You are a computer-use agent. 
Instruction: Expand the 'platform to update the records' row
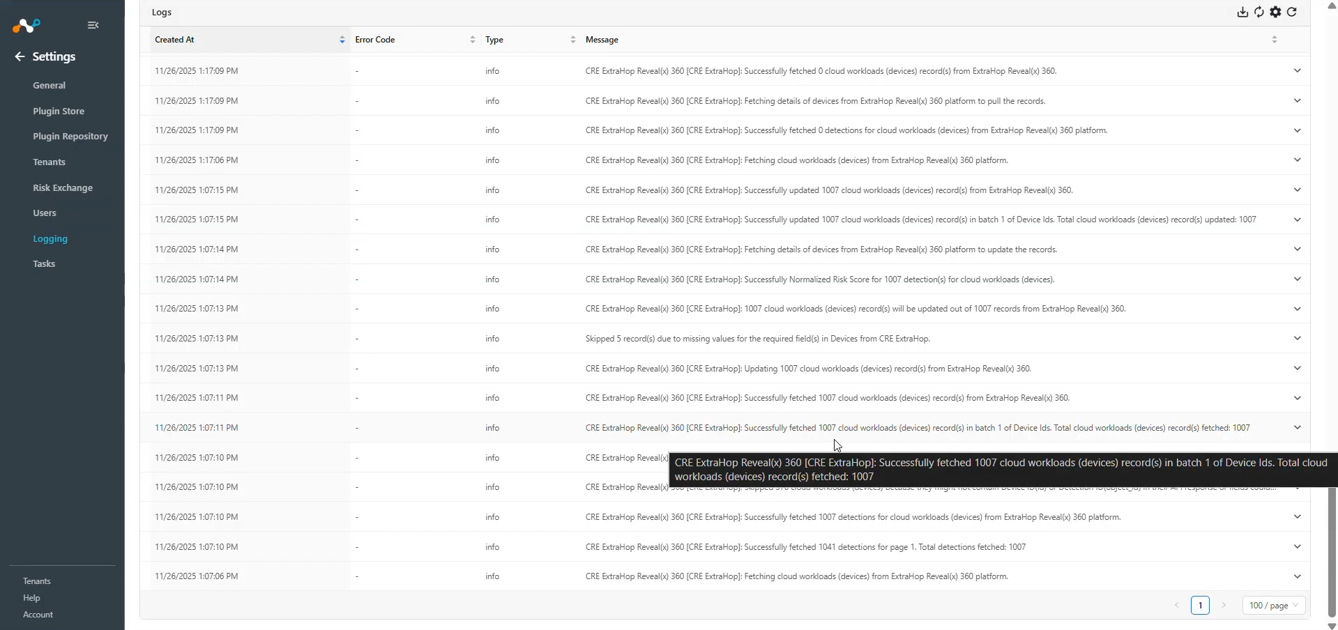[x=1298, y=249]
